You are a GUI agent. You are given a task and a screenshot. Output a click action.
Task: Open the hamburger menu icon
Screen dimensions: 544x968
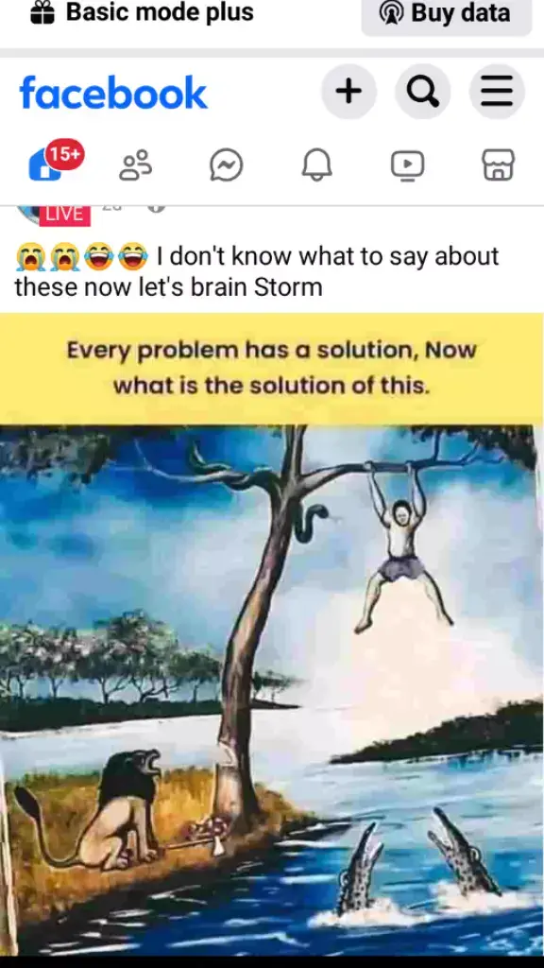point(497,92)
